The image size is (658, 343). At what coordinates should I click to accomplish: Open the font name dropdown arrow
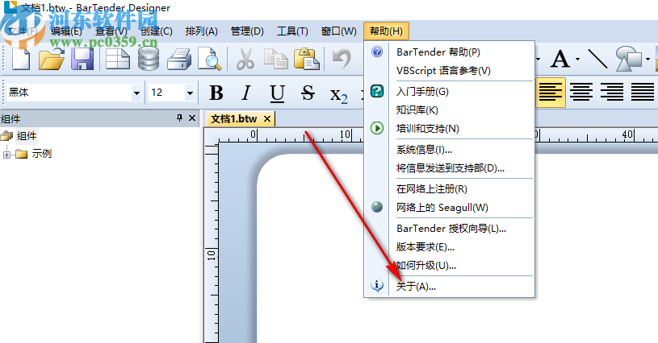point(136,93)
